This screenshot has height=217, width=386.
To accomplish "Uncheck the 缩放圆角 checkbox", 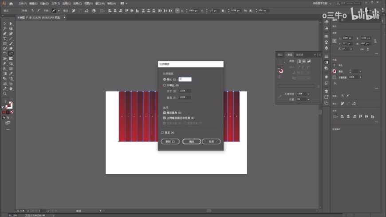I will [x=165, y=113].
